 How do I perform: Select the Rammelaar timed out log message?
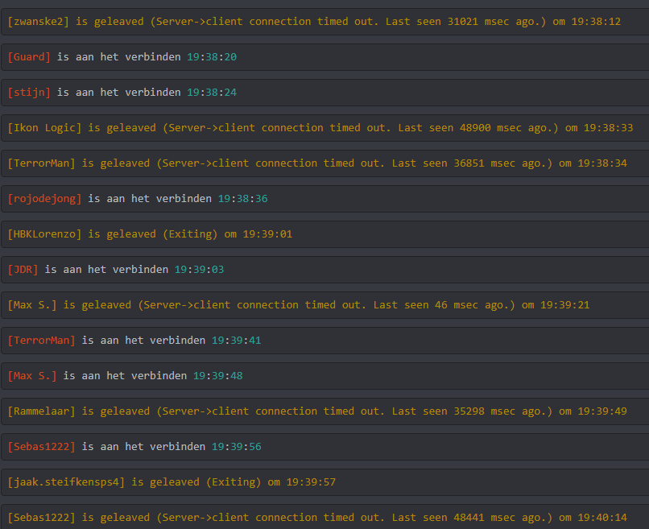322,411
